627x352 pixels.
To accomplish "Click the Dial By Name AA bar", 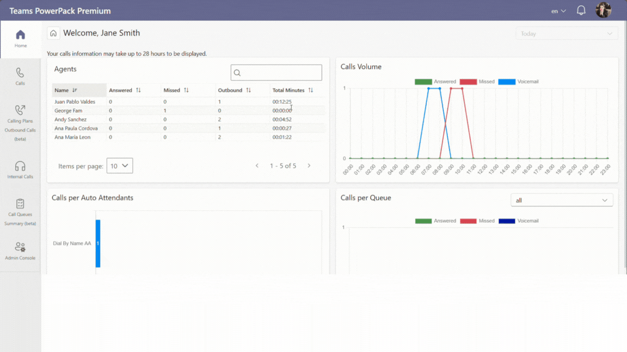I will pos(98,243).
